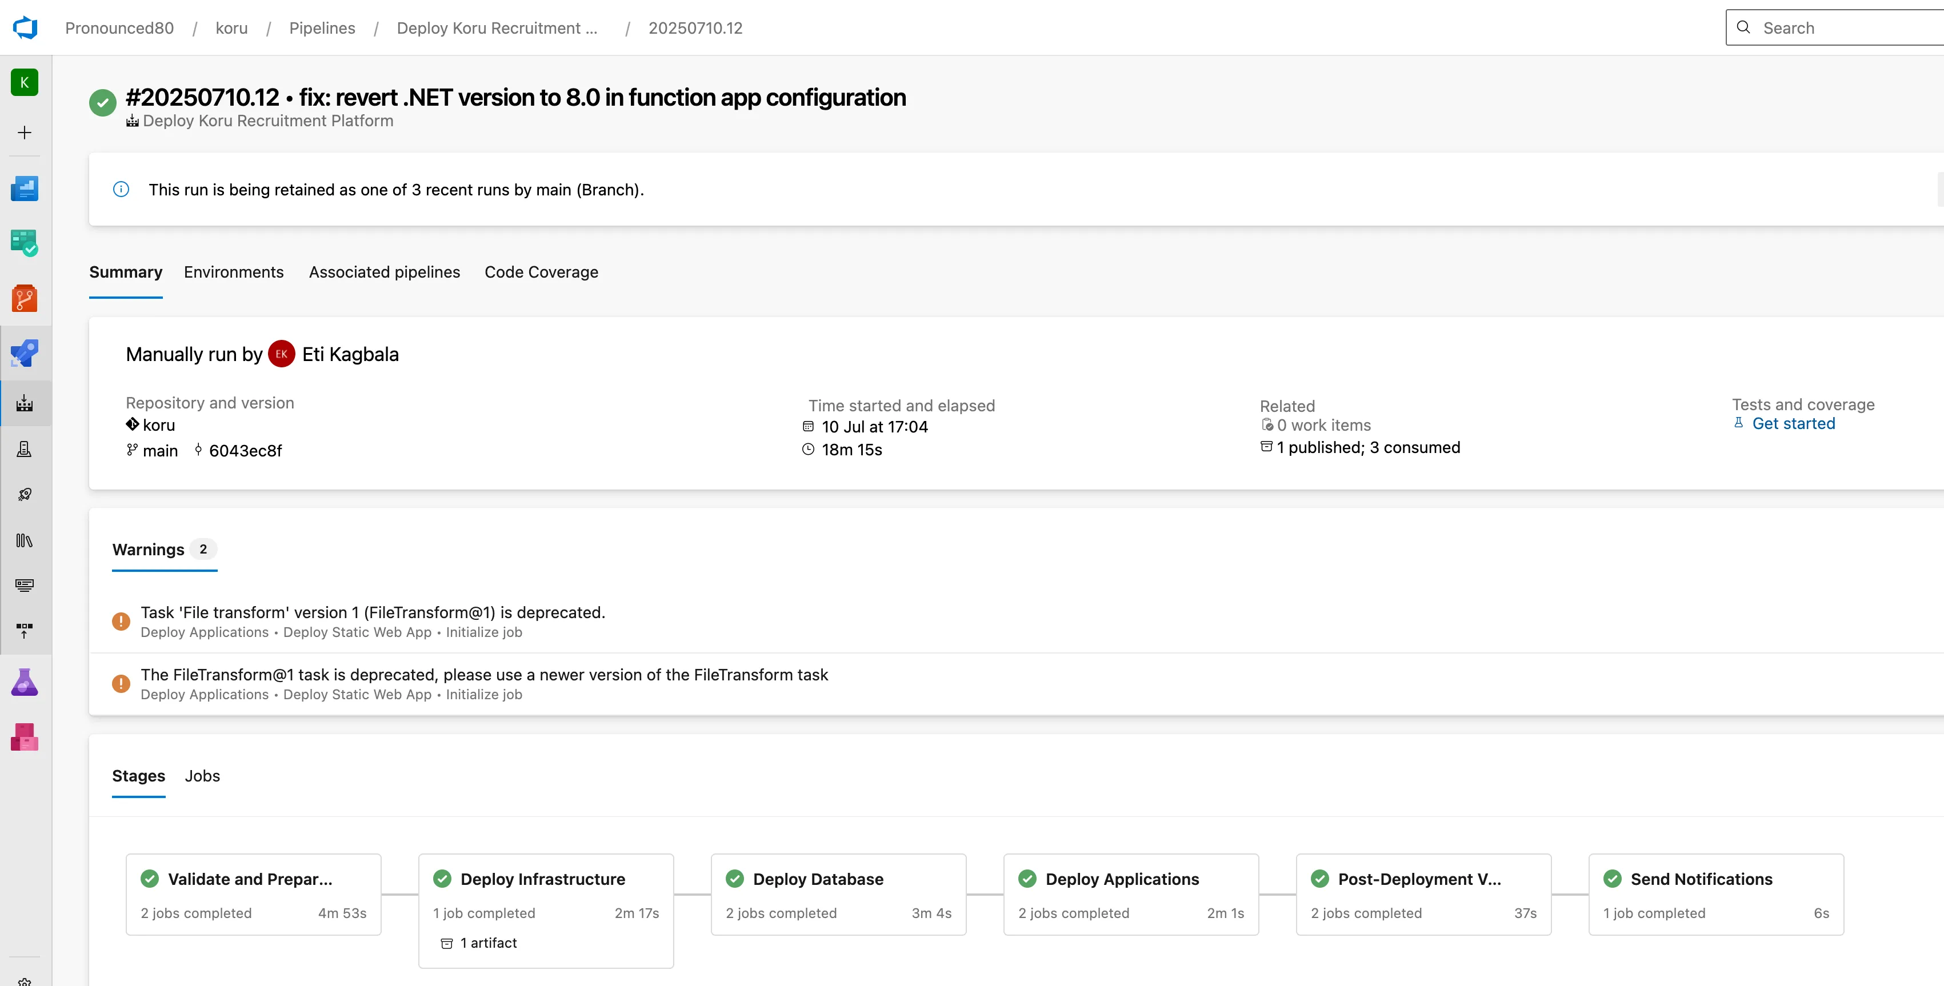Click the Warnings count badge
The width and height of the screenshot is (1944, 986).
(202, 549)
